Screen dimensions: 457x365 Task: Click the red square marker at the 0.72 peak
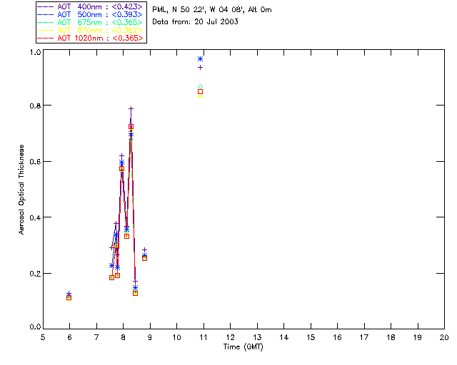point(131,127)
